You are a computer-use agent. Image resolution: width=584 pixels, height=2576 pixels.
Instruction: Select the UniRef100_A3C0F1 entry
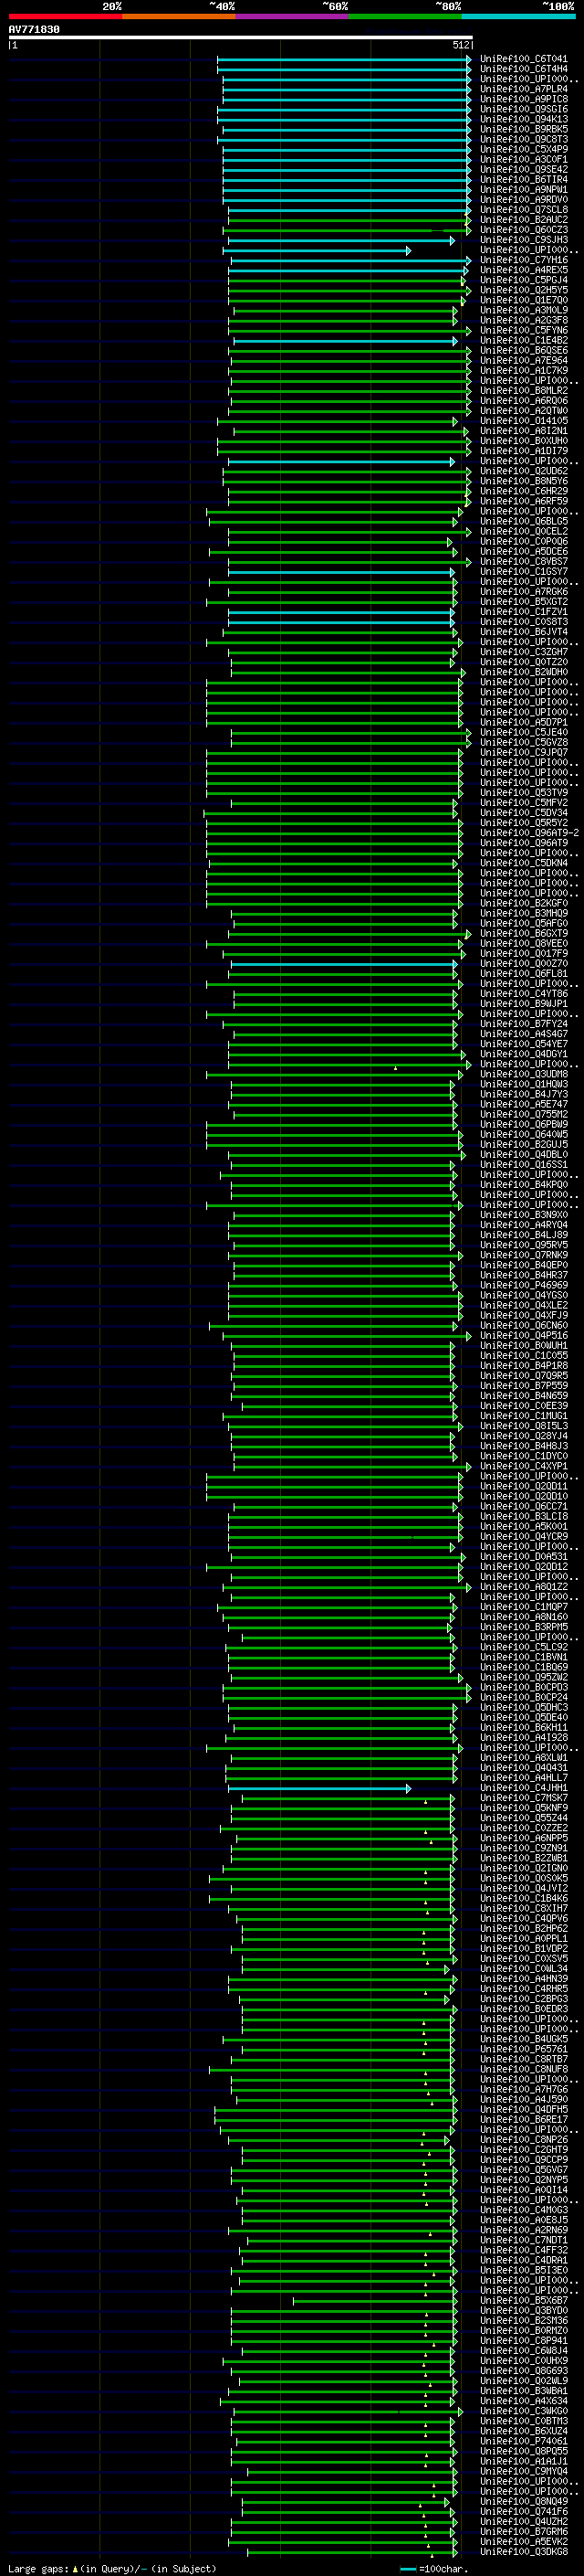point(524,159)
